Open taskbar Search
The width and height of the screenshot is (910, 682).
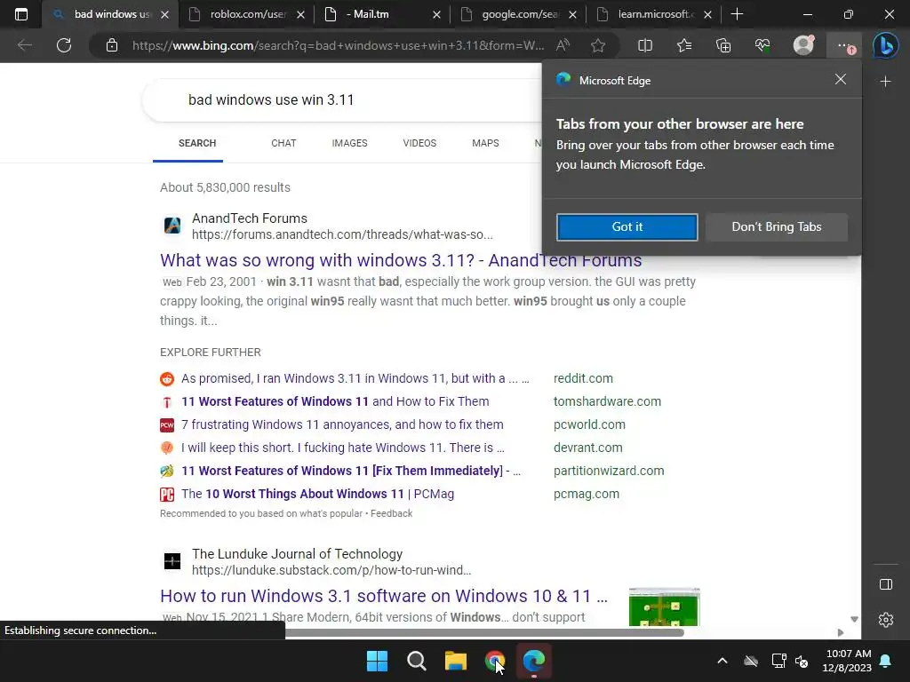point(417,661)
